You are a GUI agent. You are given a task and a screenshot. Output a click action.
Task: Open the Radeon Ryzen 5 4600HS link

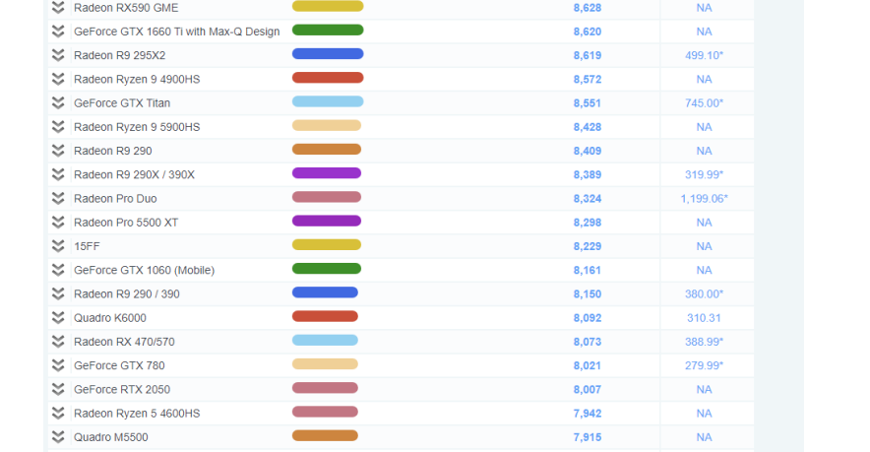click(137, 414)
